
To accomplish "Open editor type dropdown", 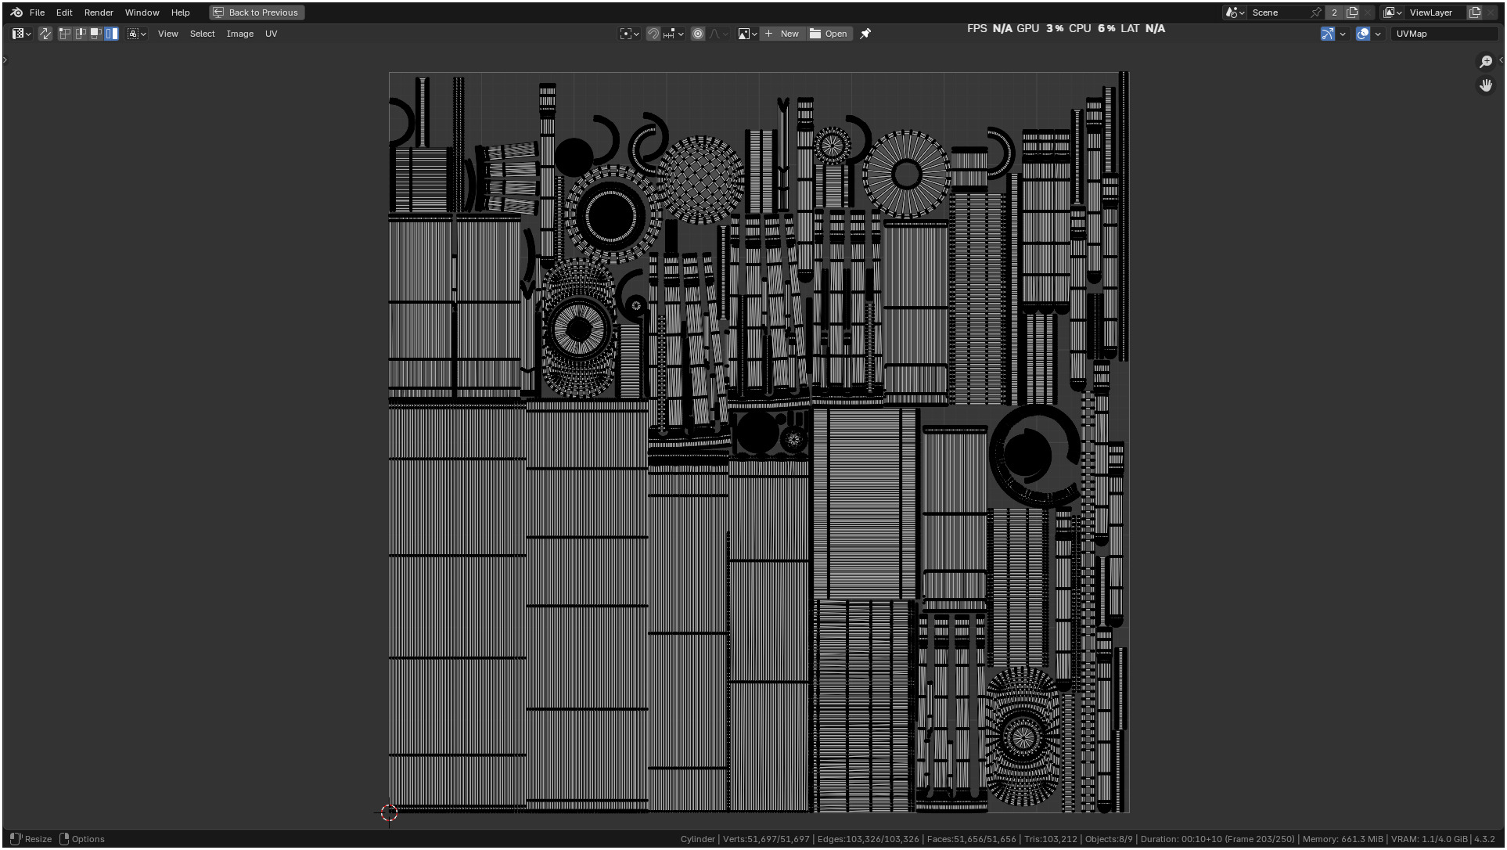I will (21, 34).
